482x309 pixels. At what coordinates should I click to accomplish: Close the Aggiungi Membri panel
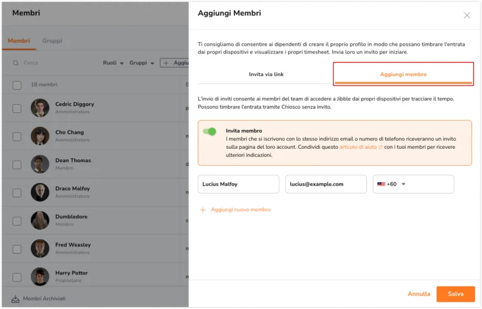(x=467, y=16)
